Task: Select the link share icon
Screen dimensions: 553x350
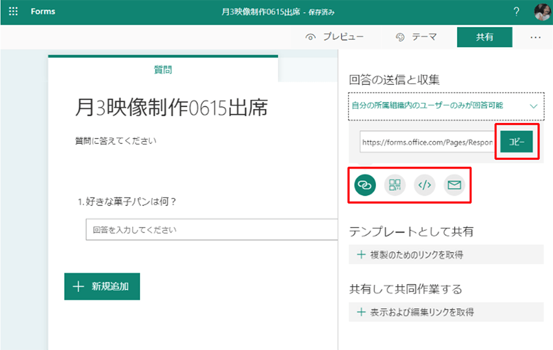Action: point(365,185)
